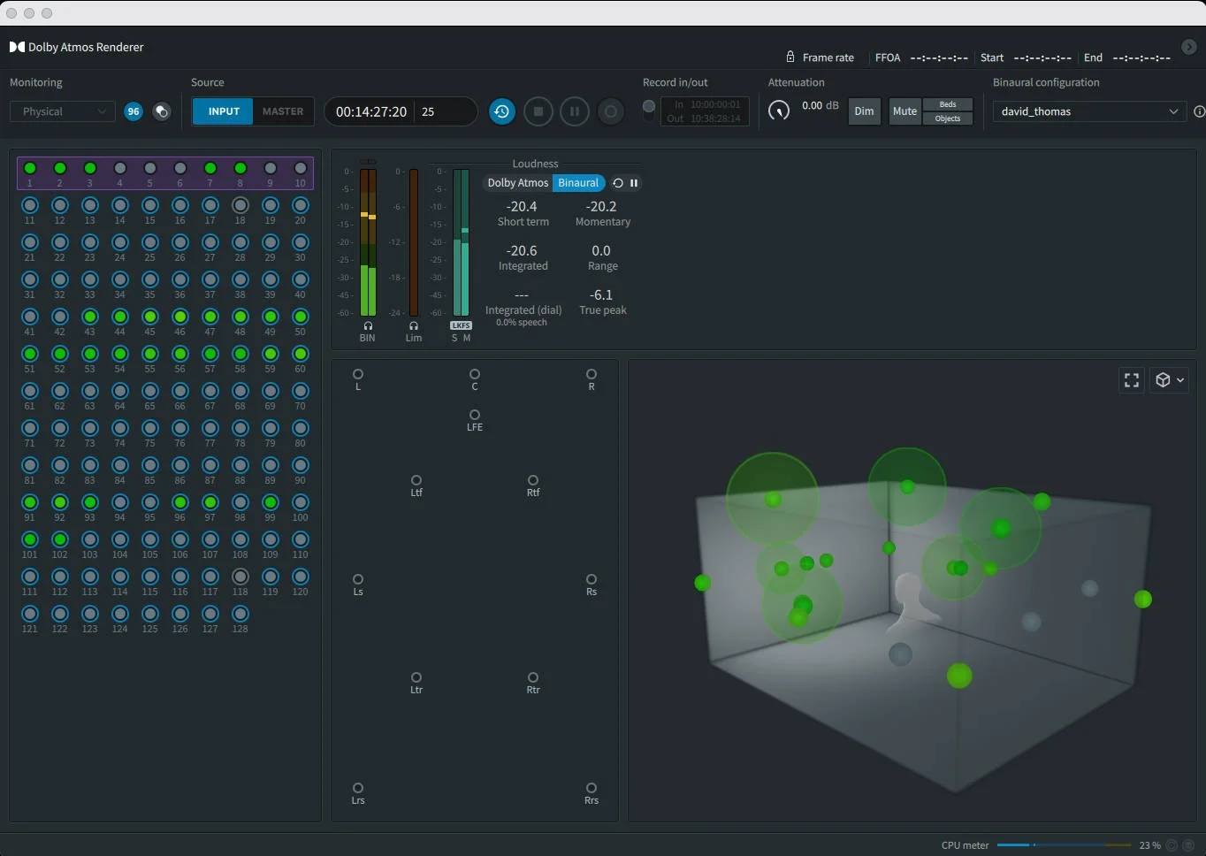Click the Out timecode 10:38:28:14
1206x856 pixels.
[715, 118]
